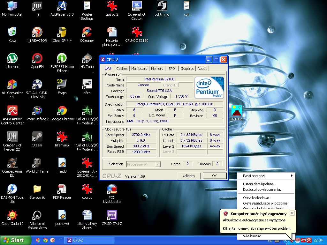
Task: Launch Chrome from the Quick Launch bar
Action: pyautogui.click(x=45, y=240)
